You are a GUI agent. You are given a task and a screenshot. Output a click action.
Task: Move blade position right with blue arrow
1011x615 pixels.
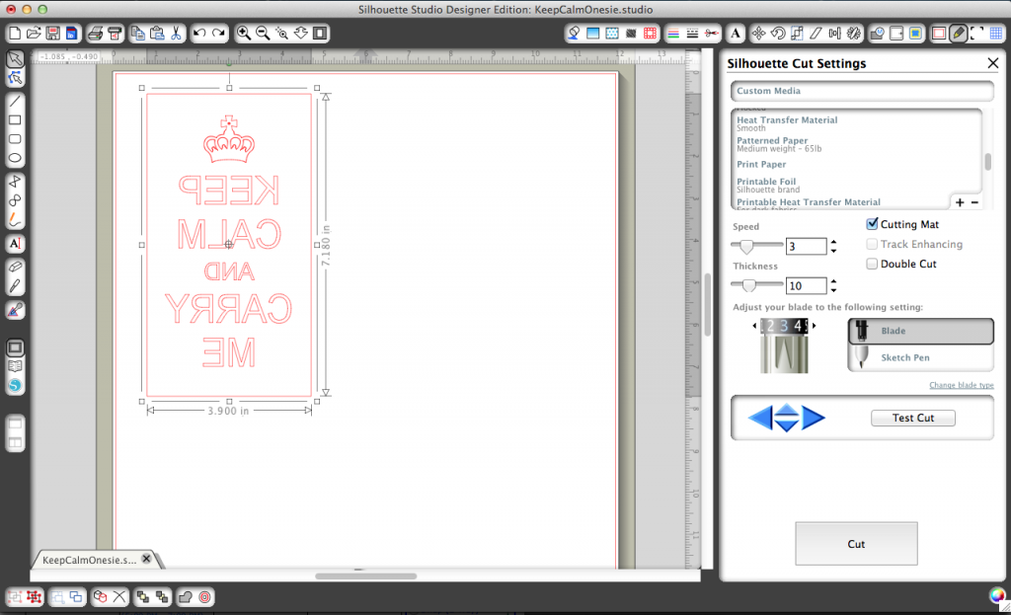tap(814, 418)
